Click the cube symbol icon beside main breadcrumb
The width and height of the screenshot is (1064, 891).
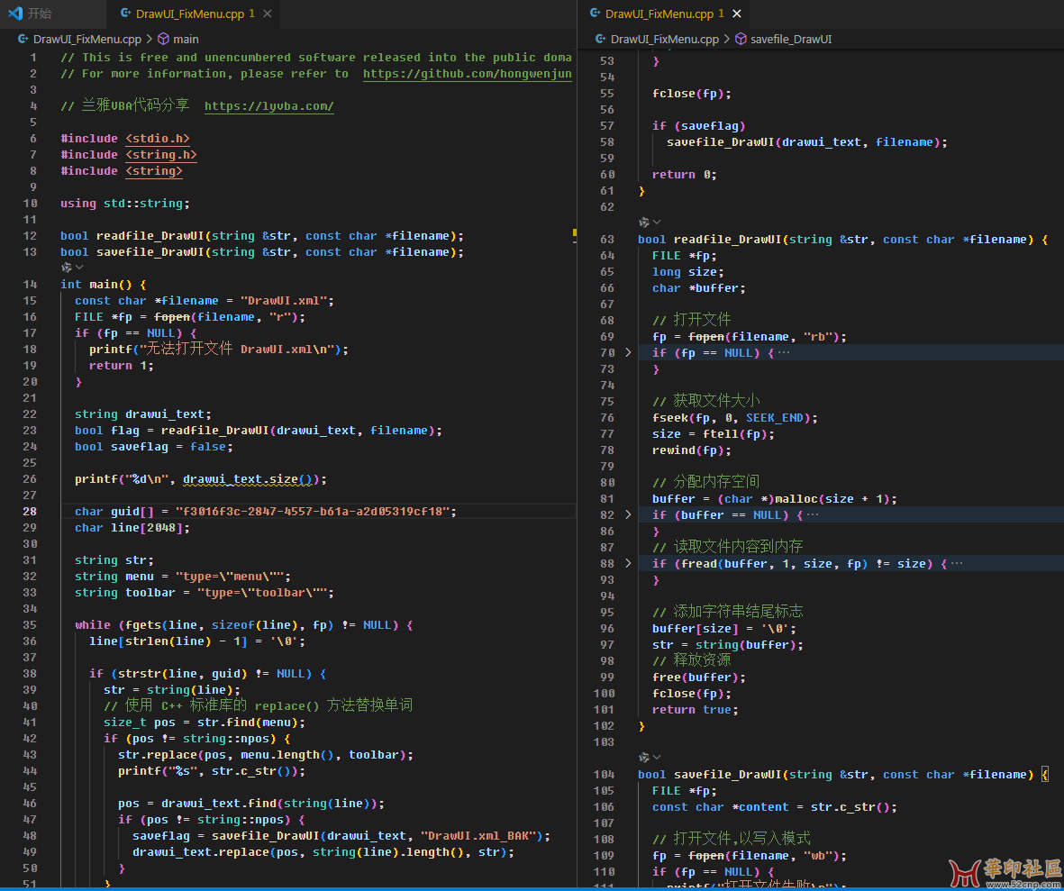pos(164,40)
